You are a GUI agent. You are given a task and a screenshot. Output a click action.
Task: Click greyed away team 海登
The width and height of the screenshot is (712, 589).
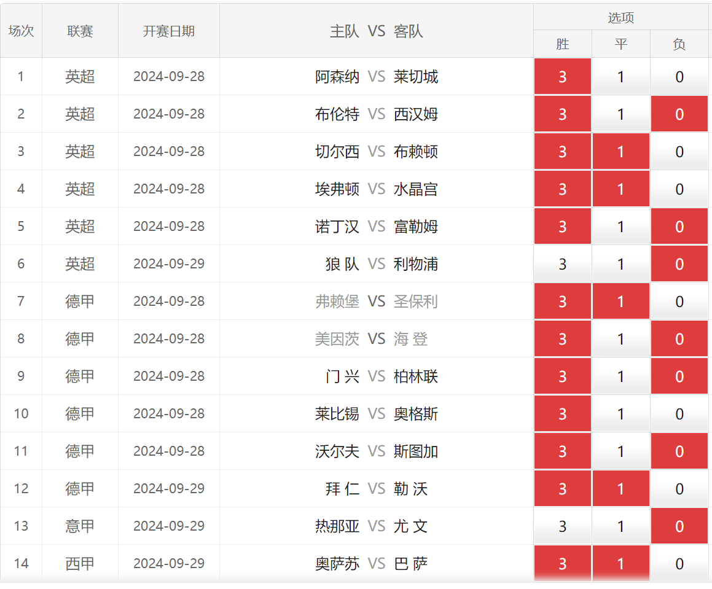click(x=410, y=338)
